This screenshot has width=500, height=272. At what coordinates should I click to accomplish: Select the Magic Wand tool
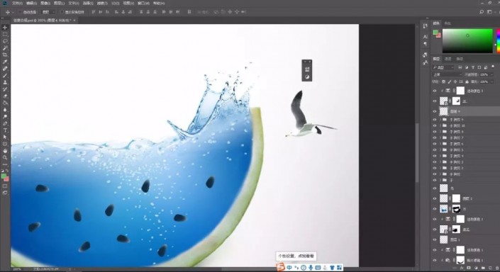point(5,48)
